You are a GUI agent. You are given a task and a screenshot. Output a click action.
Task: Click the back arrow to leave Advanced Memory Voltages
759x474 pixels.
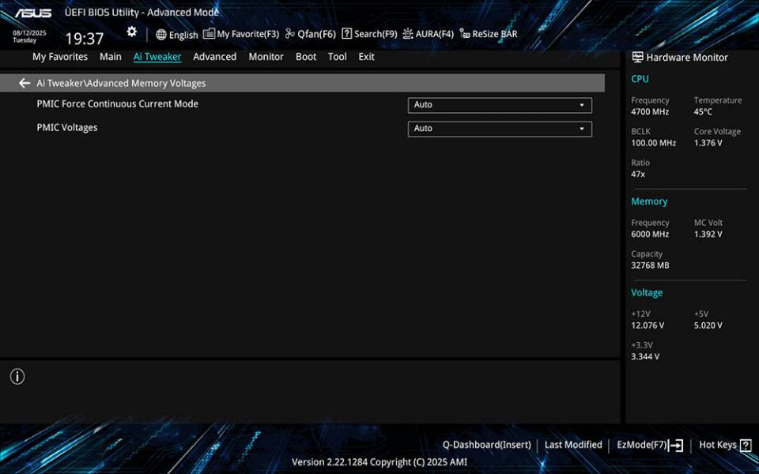tap(25, 83)
